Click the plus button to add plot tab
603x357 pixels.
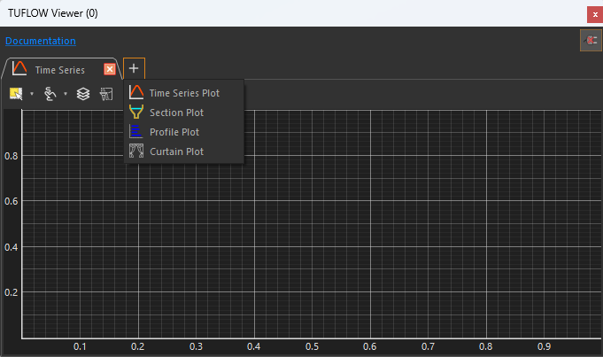point(134,68)
